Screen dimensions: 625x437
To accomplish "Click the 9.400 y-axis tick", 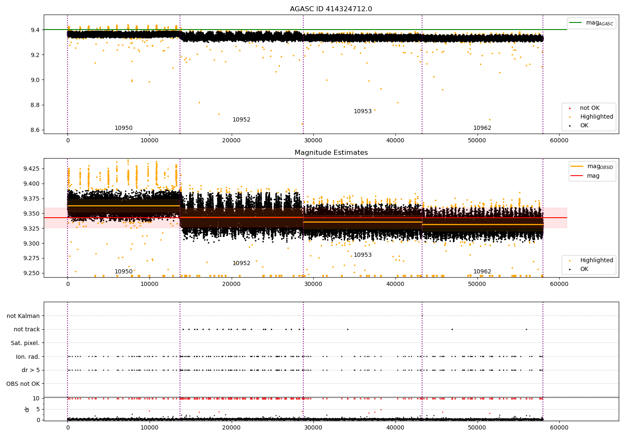I will [x=31, y=184].
